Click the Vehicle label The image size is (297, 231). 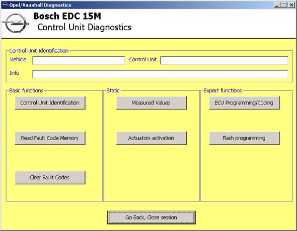click(18, 59)
